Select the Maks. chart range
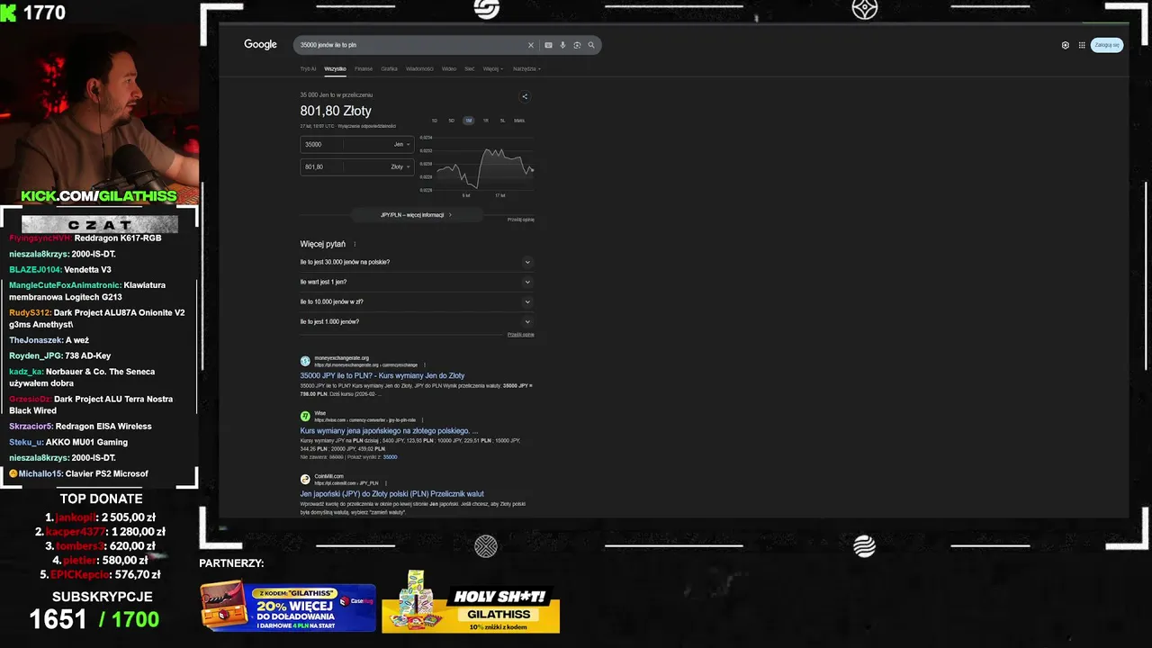This screenshot has width=1152, height=648. point(519,121)
